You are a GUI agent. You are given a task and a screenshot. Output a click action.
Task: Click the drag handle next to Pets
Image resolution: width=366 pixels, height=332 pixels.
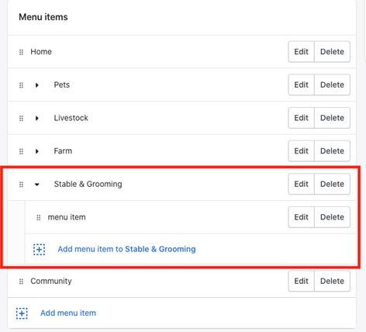click(x=21, y=85)
